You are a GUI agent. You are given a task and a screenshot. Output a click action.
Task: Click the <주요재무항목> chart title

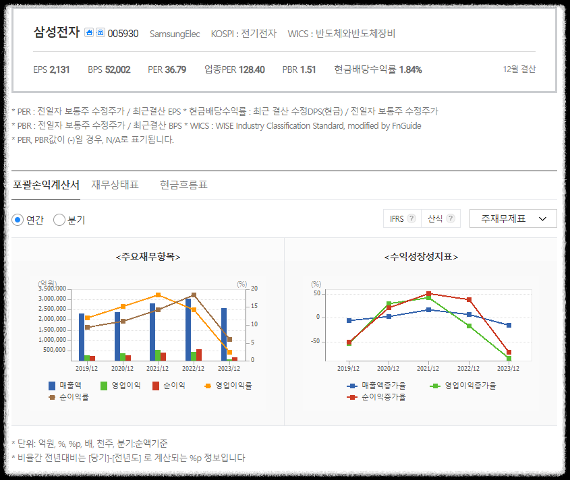pyautogui.click(x=148, y=257)
